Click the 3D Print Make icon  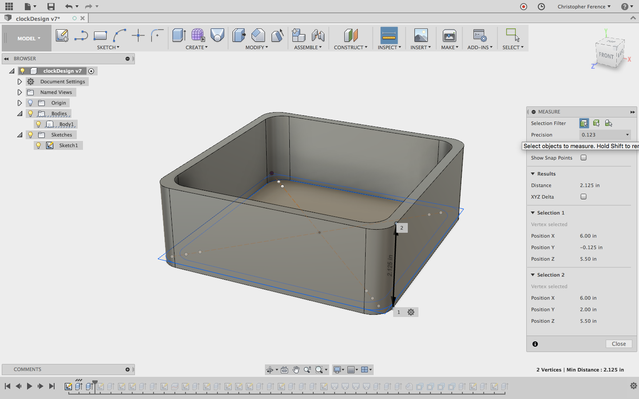(x=450, y=35)
